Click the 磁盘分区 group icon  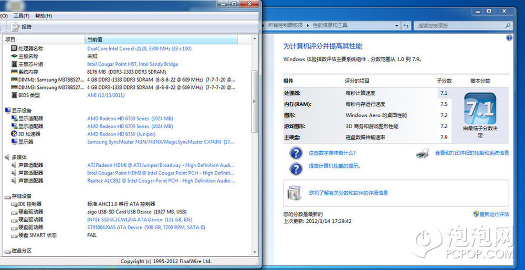(8, 251)
